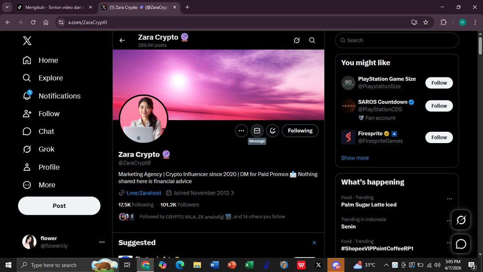Open Excel from the taskbar
483x272 pixels.
249,265
